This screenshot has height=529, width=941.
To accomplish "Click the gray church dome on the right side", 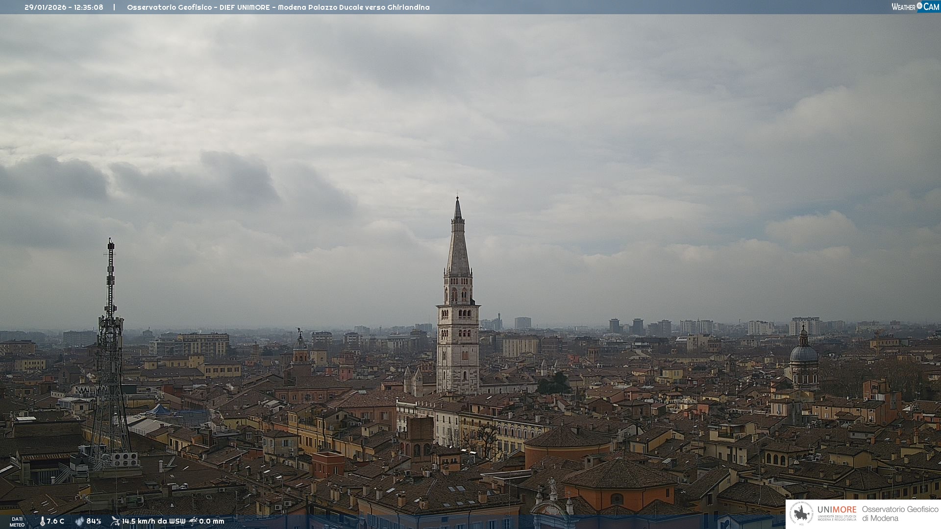I will click(804, 353).
